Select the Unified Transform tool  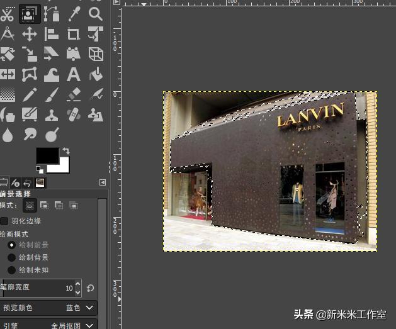pyautogui.click(x=96, y=34)
